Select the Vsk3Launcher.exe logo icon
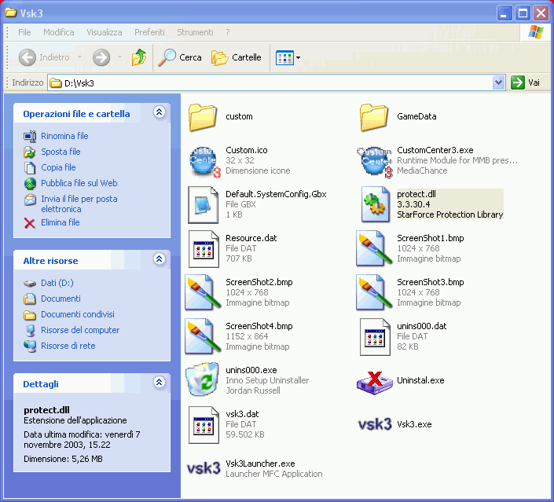Image resolution: width=554 pixels, height=502 pixels. [204, 468]
